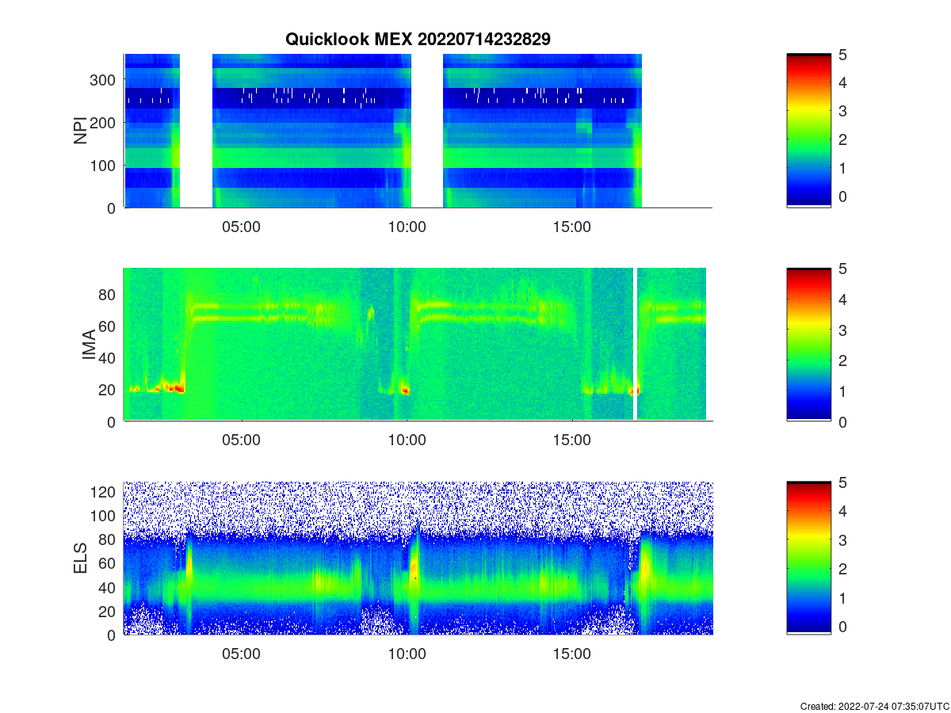Click the '3' label on ELS color bar
This screenshot has height=713, width=951.
[x=842, y=540]
